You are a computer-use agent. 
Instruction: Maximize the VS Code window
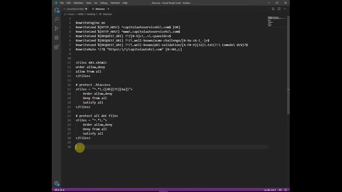coord(277,3)
